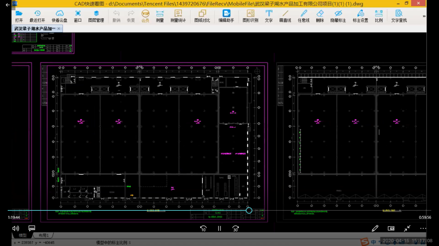Click the 快看云盘 cloud drive icon
The image size is (439, 246).
coord(59,16)
